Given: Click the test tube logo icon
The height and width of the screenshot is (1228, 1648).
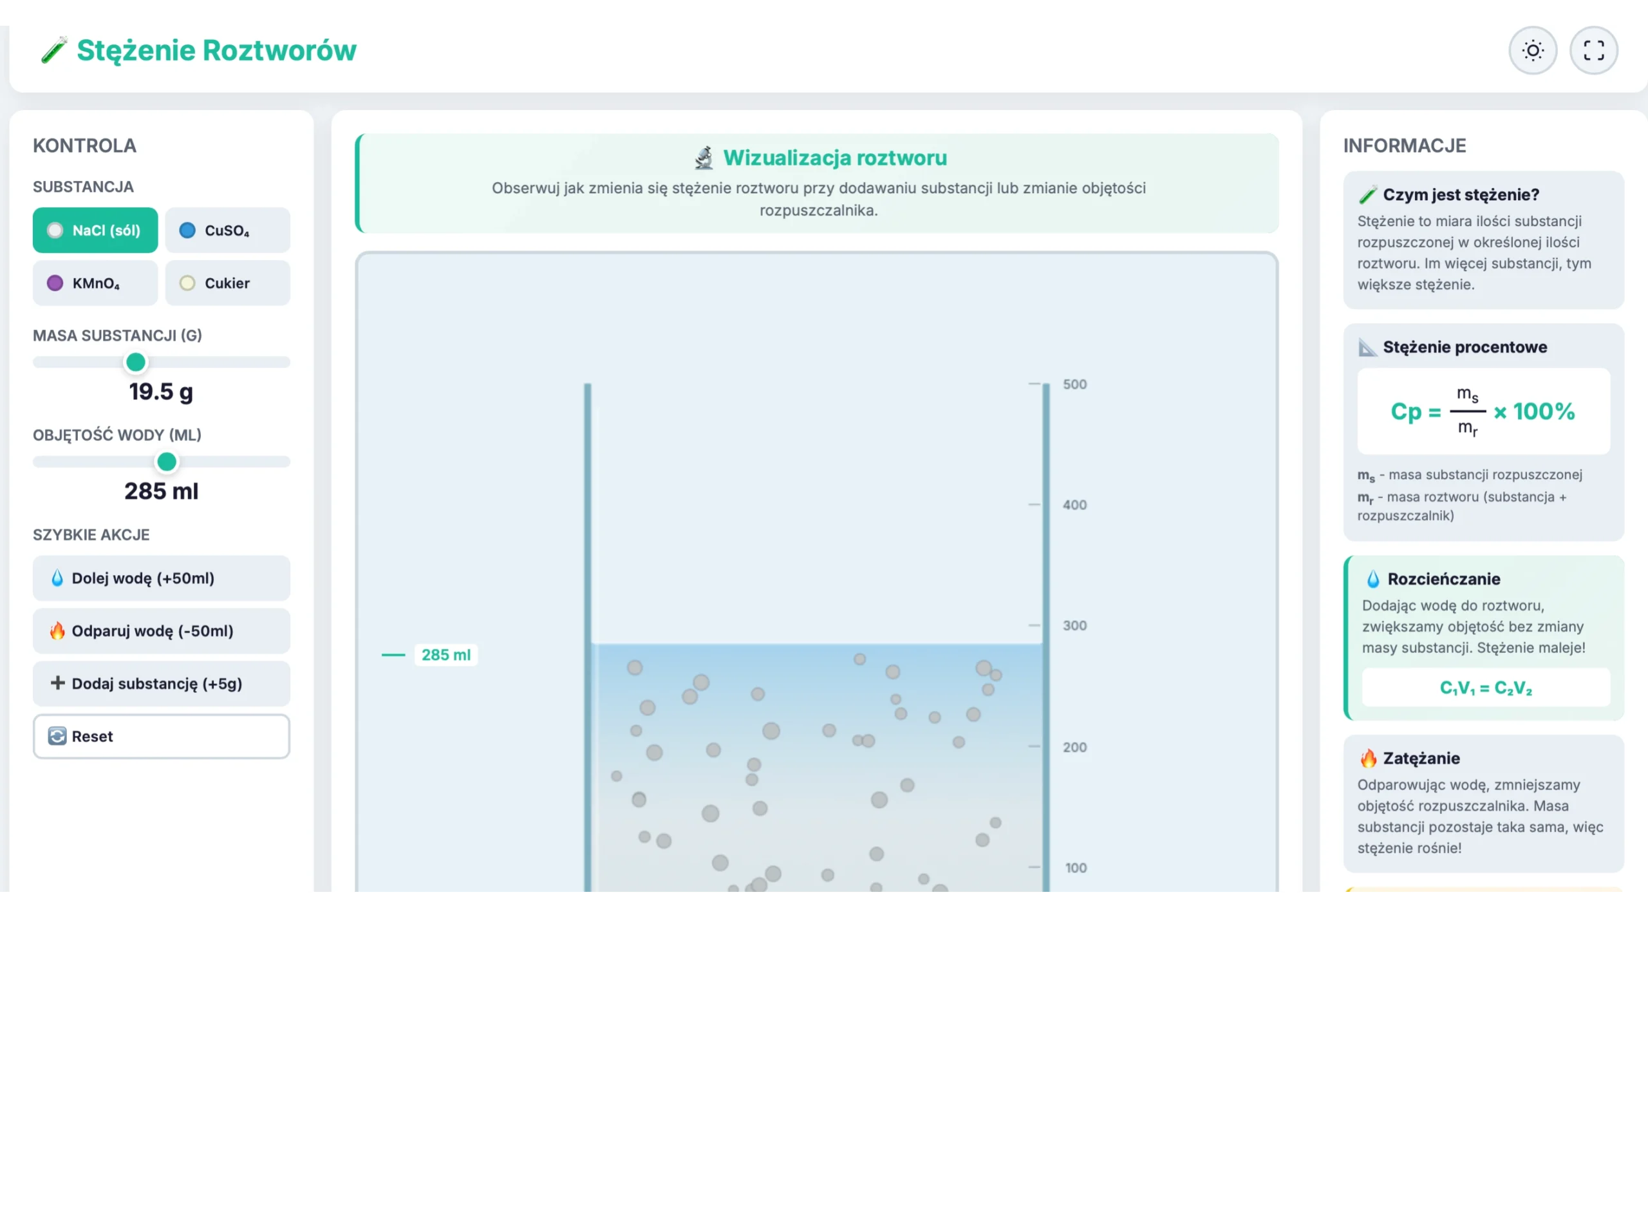Looking at the screenshot, I should [53, 50].
